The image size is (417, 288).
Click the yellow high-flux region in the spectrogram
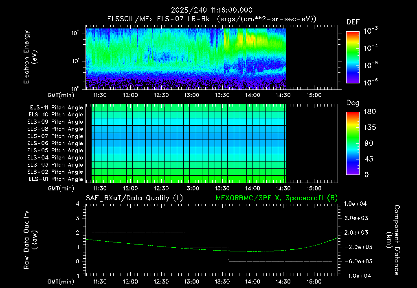(x=246, y=40)
